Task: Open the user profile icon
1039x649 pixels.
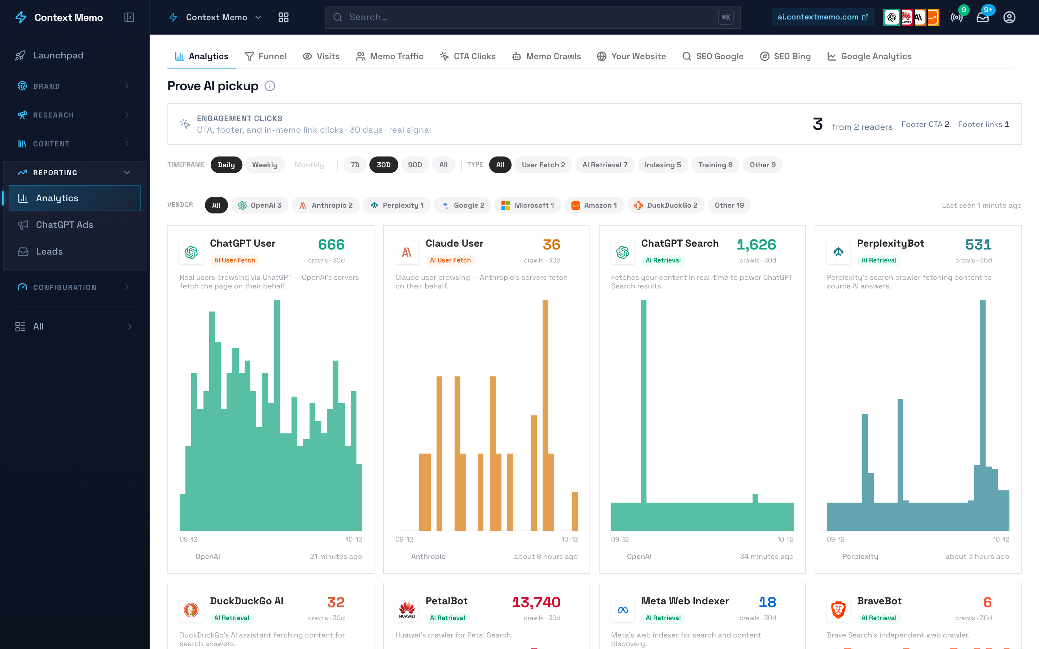Action: point(1009,17)
